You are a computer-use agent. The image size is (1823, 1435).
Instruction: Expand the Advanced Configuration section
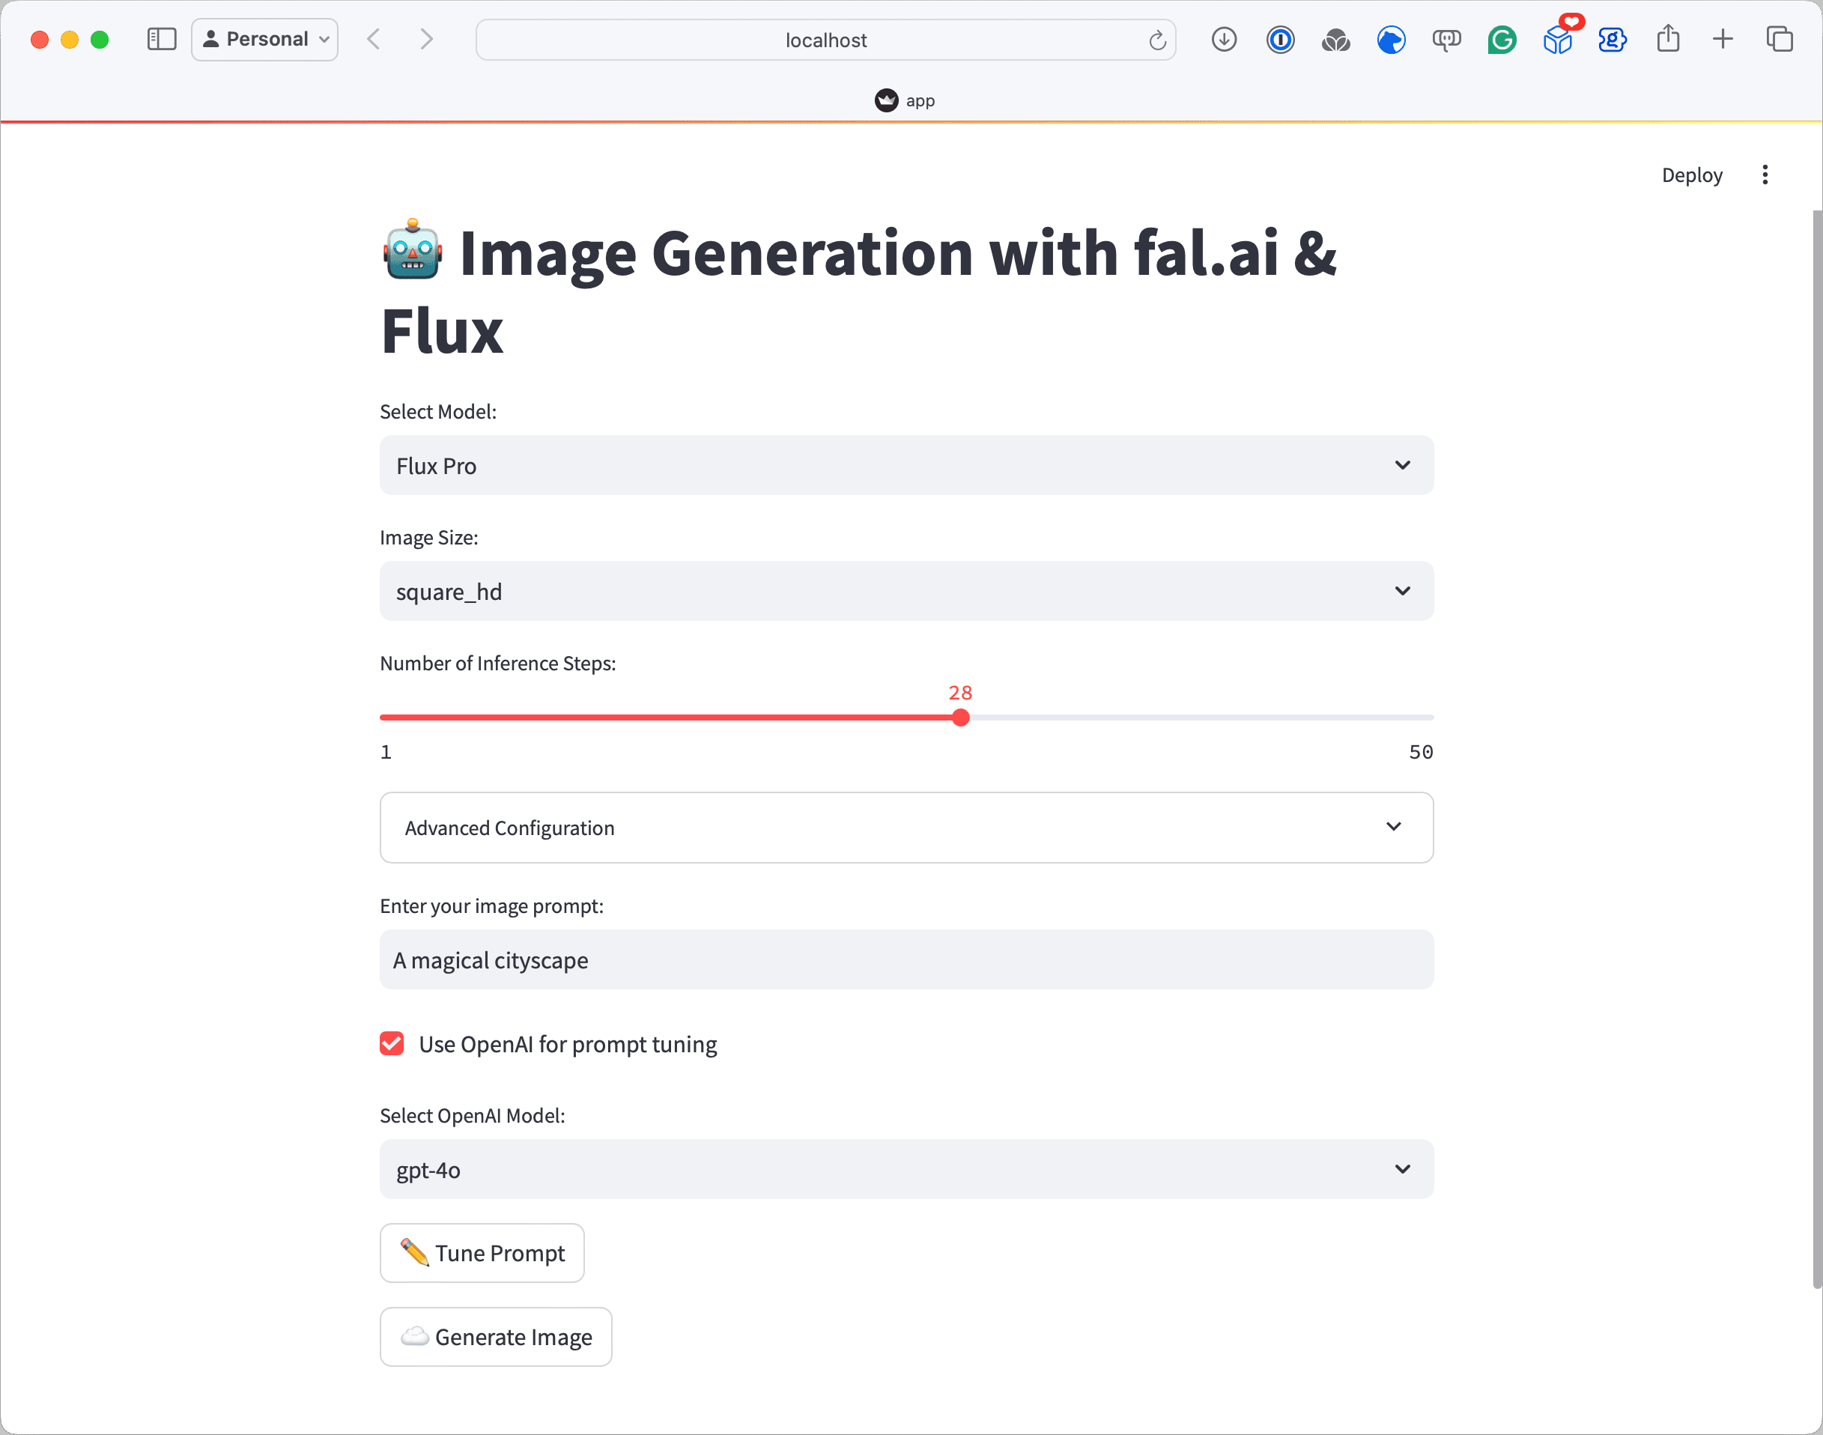tap(906, 828)
